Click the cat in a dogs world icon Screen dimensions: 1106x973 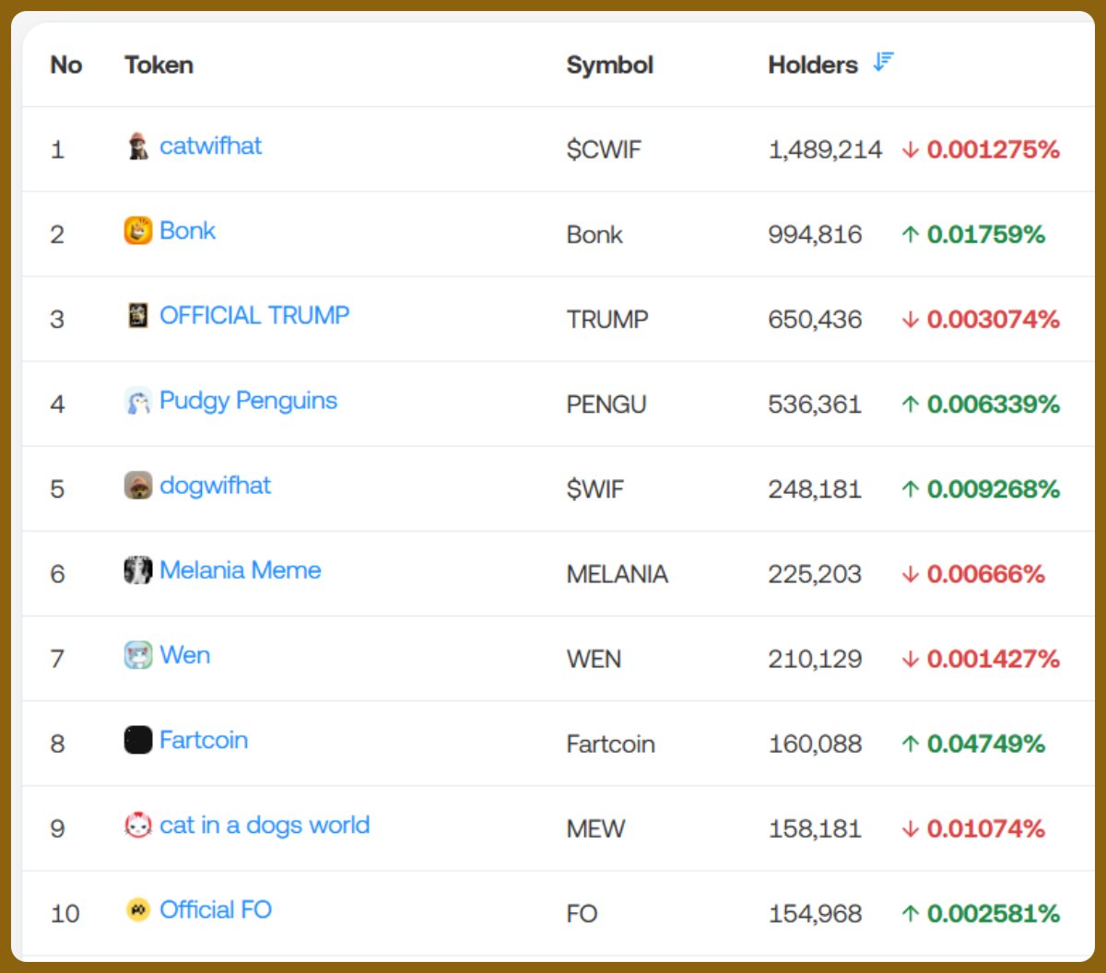click(x=137, y=825)
